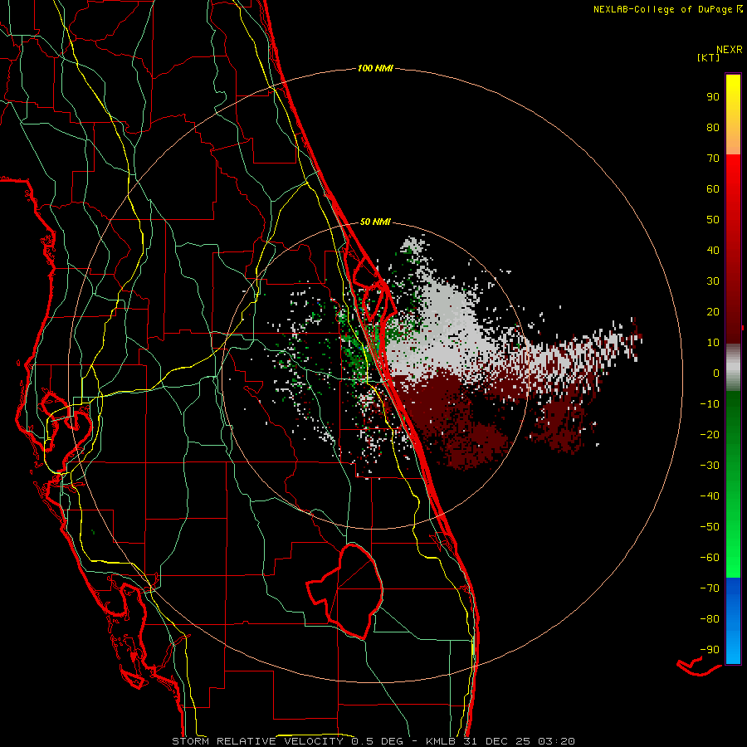Image resolution: width=747 pixels, height=747 pixels.
Task: Click the -10 knot legend value
Action: pos(710,404)
